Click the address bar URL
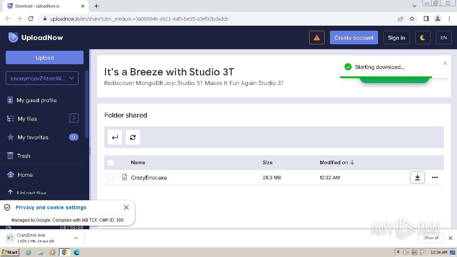457x257 pixels. click(139, 19)
